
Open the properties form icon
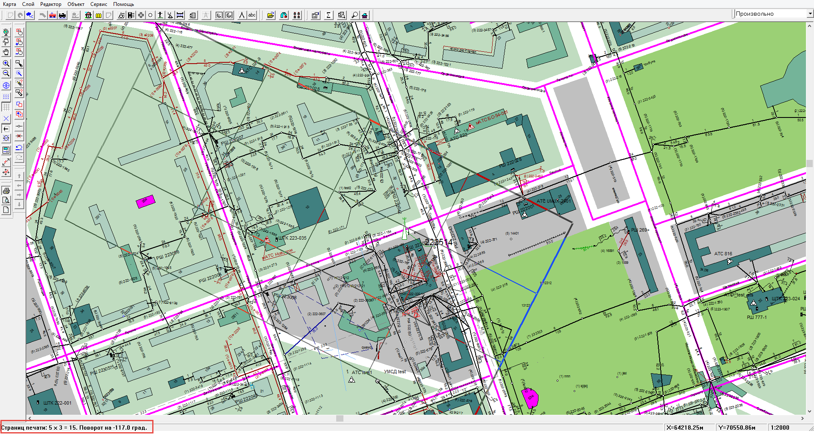point(315,15)
